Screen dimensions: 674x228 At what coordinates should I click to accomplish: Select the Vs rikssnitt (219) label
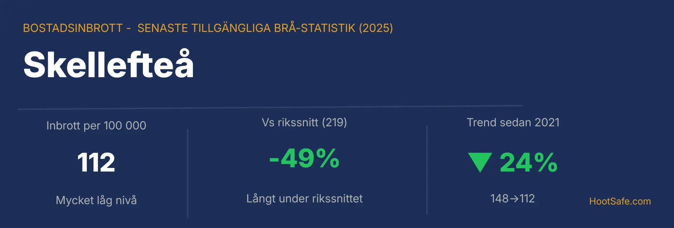tap(304, 122)
